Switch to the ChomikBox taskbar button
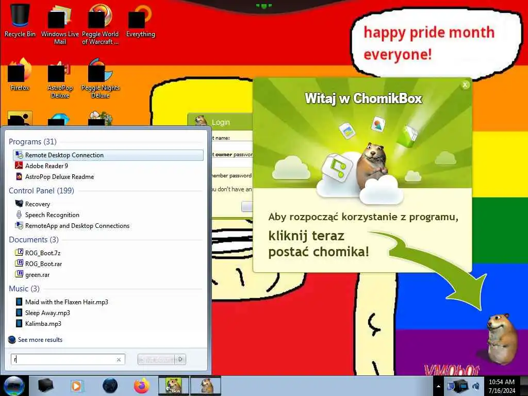The image size is (528, 396). [174, 386]
